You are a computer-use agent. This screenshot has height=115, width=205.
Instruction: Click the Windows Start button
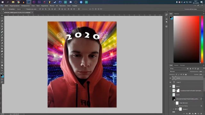pyautogui.click(x=3, y=2)
